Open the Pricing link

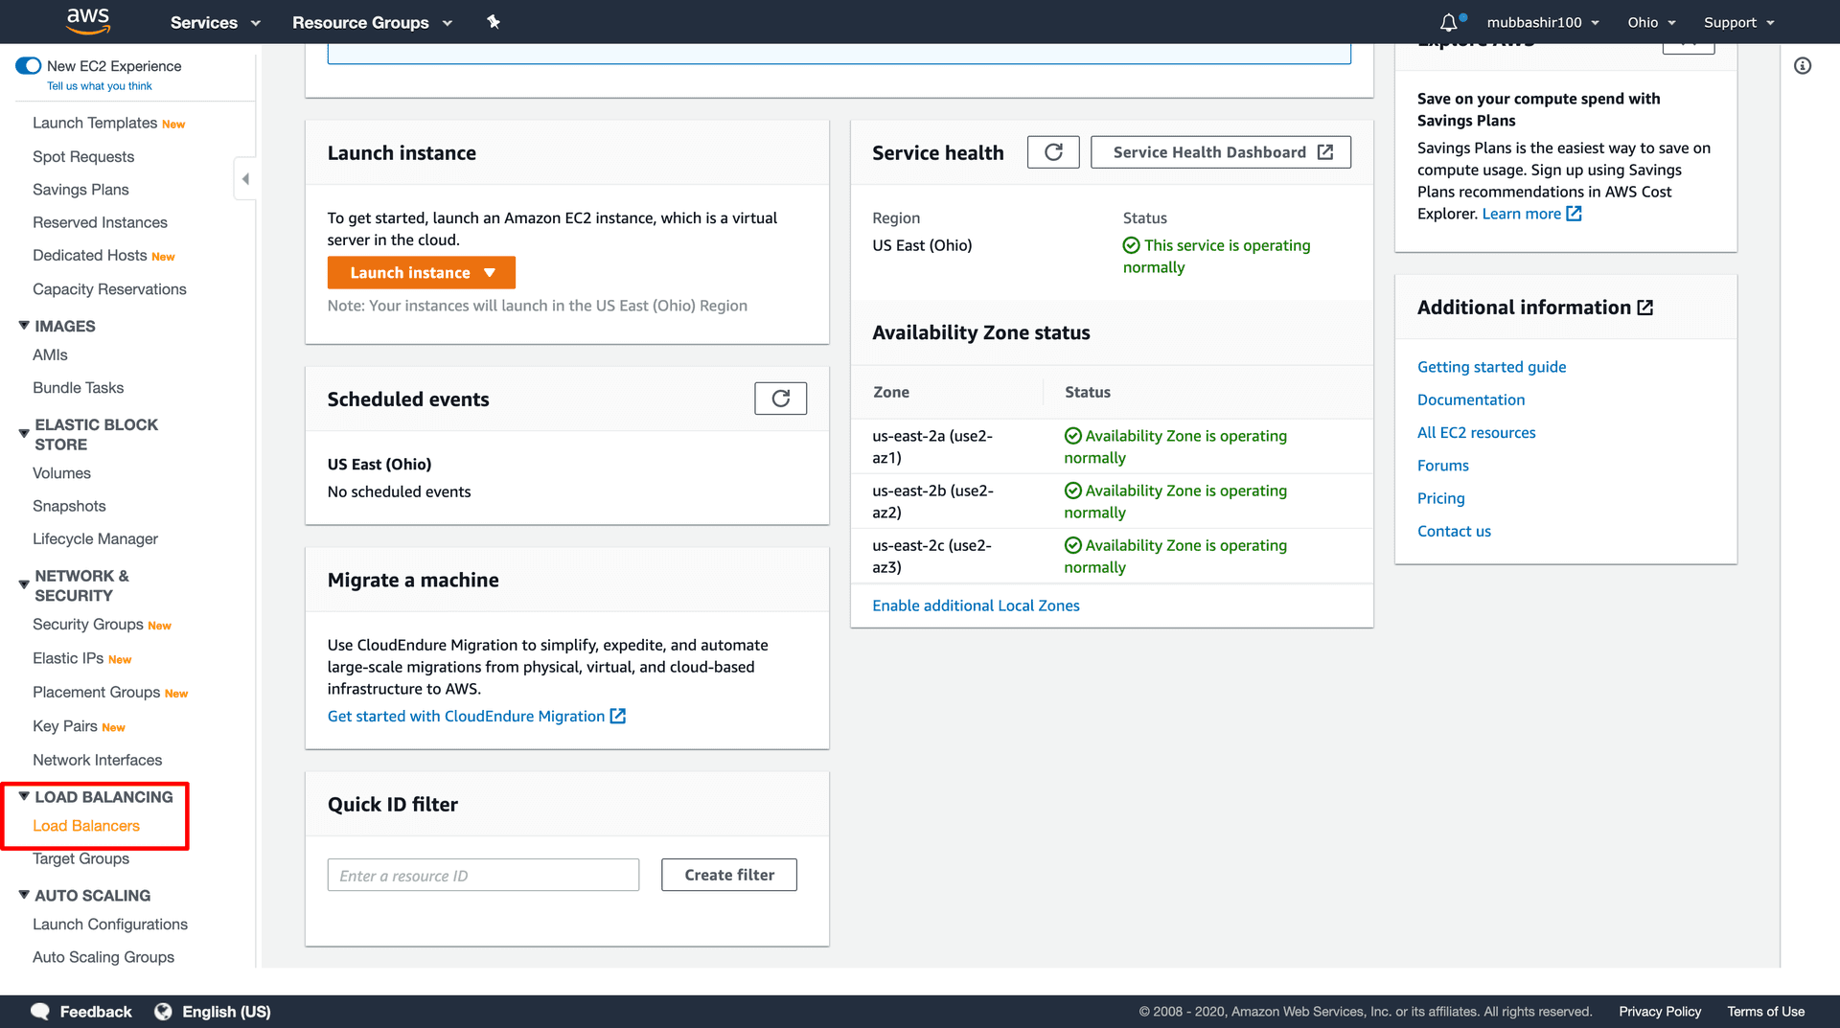[x=1440, y=498]
